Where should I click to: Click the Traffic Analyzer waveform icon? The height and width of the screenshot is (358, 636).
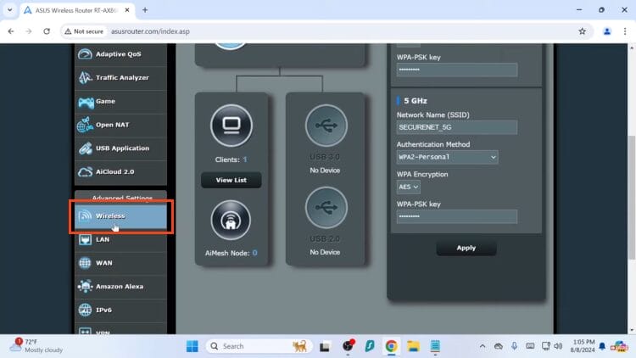85,77
